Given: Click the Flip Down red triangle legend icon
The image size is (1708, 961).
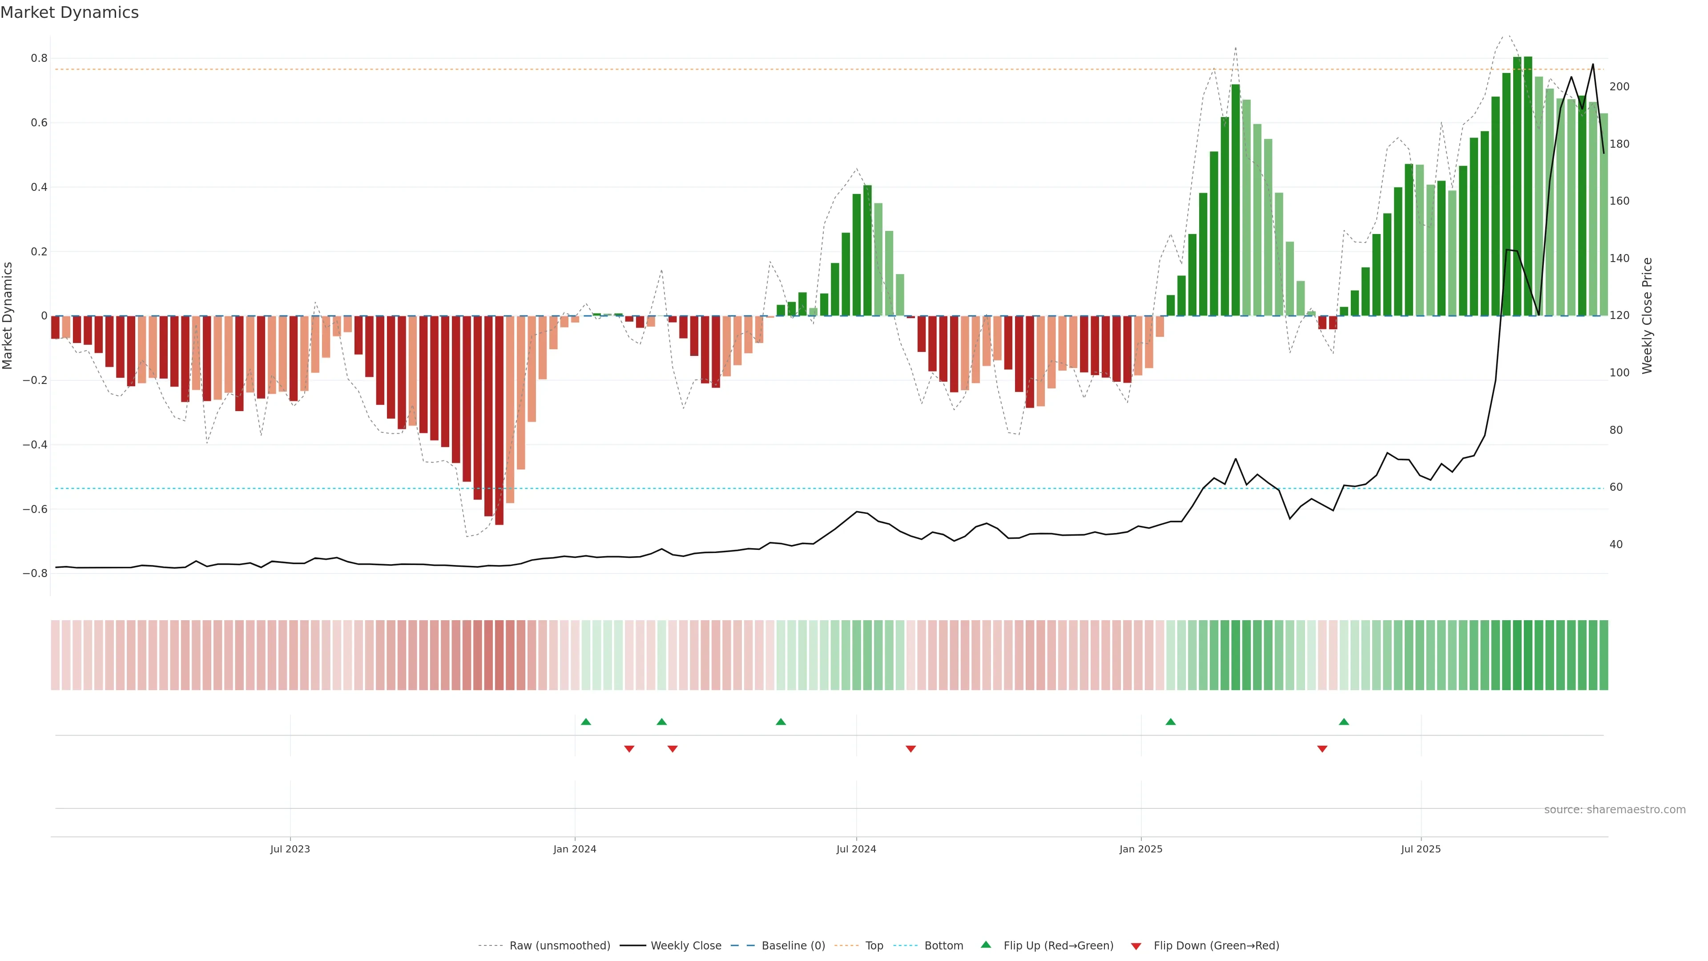Looking at the screenshot, I should click(x=1136, y=946).
